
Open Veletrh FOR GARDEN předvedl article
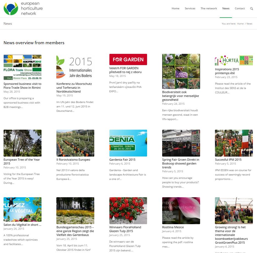[x=125, y=70]
